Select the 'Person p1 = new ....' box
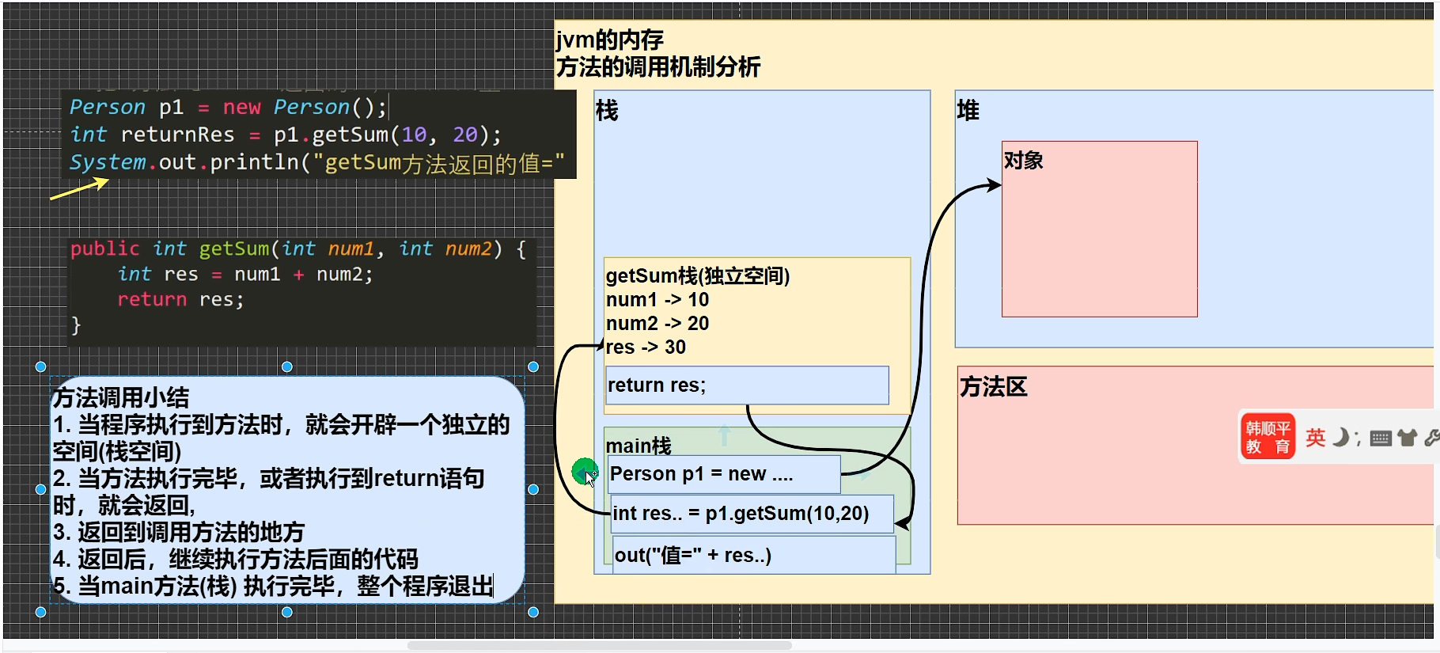 [x=724, y=474]
